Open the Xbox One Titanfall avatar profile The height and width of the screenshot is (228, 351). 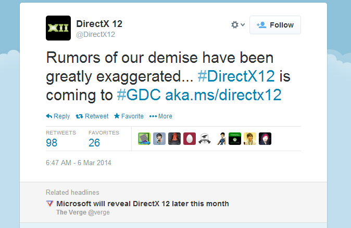tap(235, 139)
